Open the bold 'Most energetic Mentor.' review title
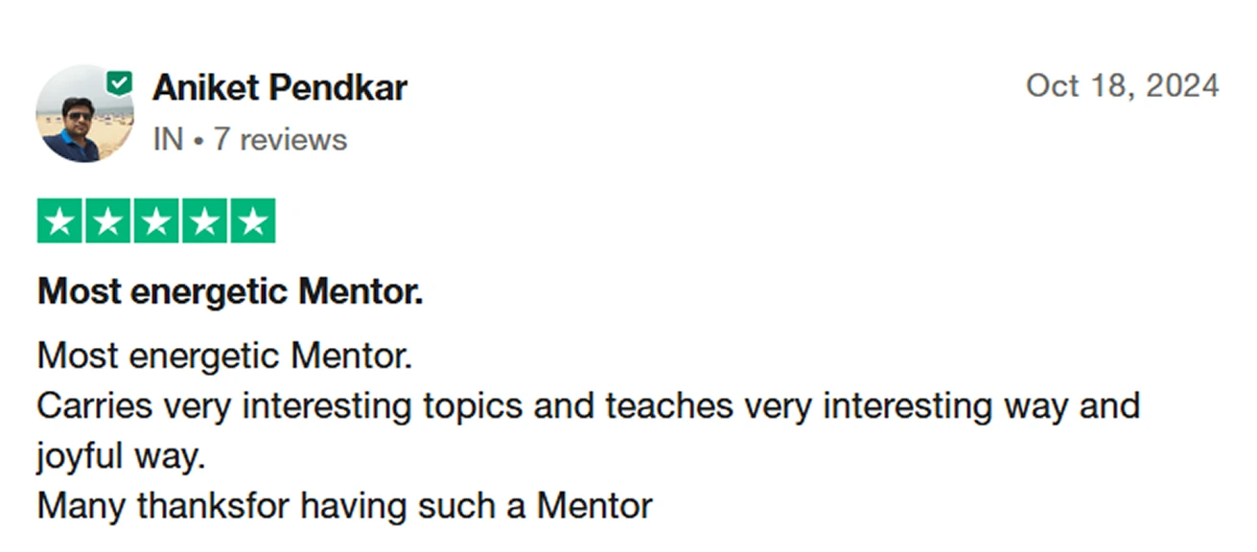The height and width of the screenshot is (552, 1257). [230, 291]
